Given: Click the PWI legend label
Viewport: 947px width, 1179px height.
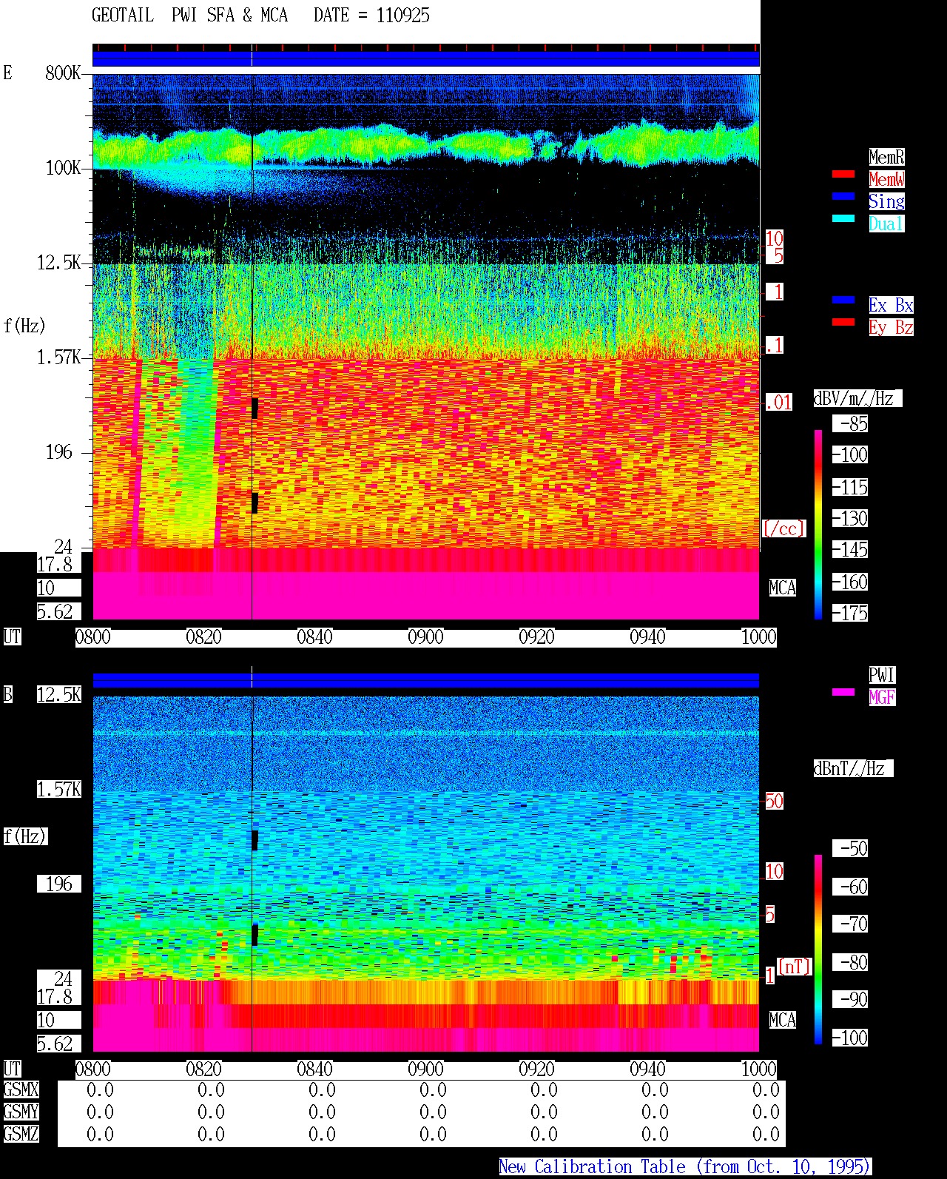Looking at the screenshot, I should point(882,675).
